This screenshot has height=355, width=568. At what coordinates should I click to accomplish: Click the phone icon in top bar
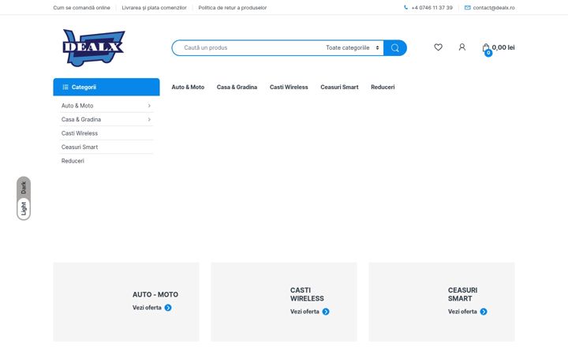tap(405, 7)
